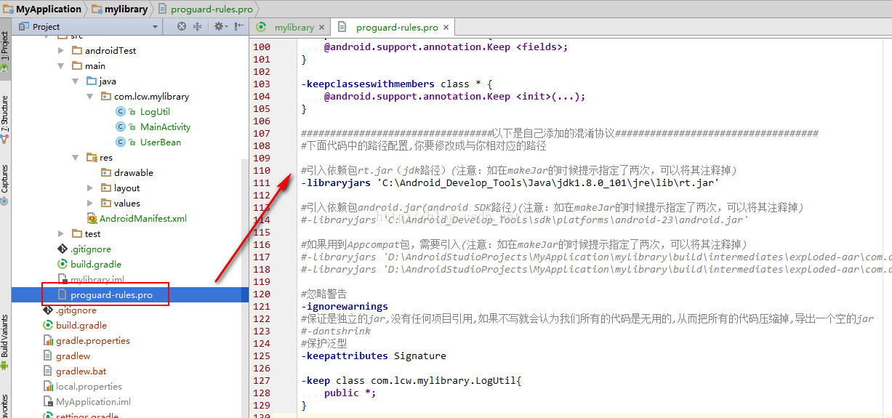Select local.properties in the tree
The height and width of the screenshot is (418, 892).
(x=89, y=386)
